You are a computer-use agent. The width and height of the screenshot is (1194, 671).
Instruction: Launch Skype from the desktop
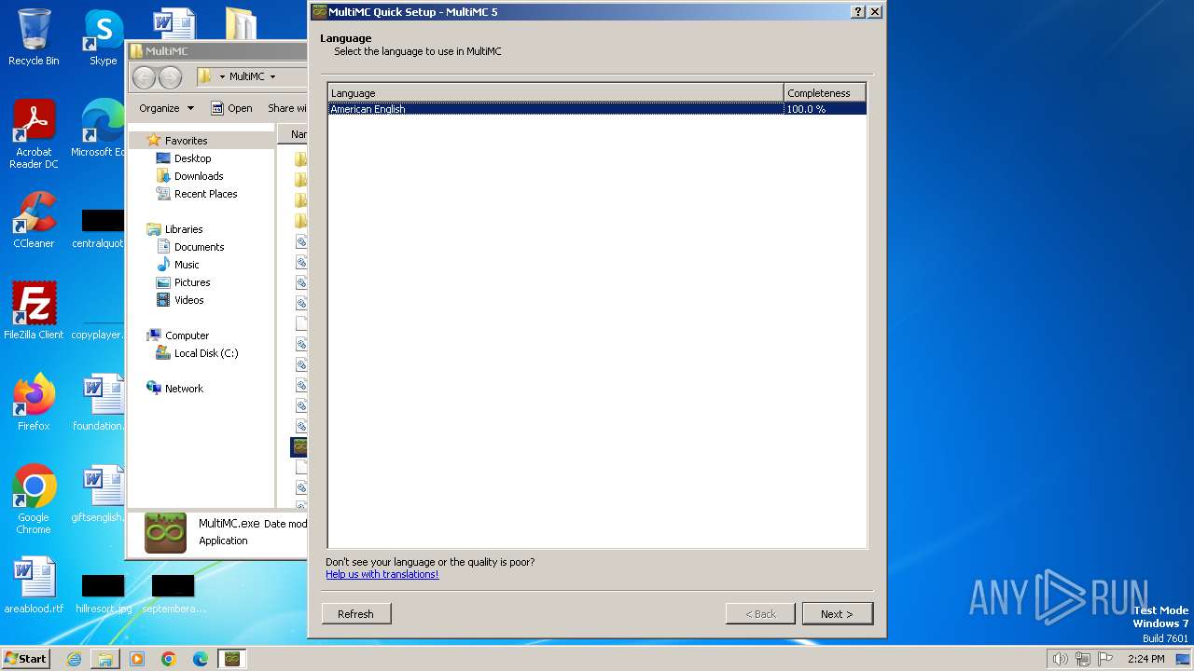click(103, 37)
